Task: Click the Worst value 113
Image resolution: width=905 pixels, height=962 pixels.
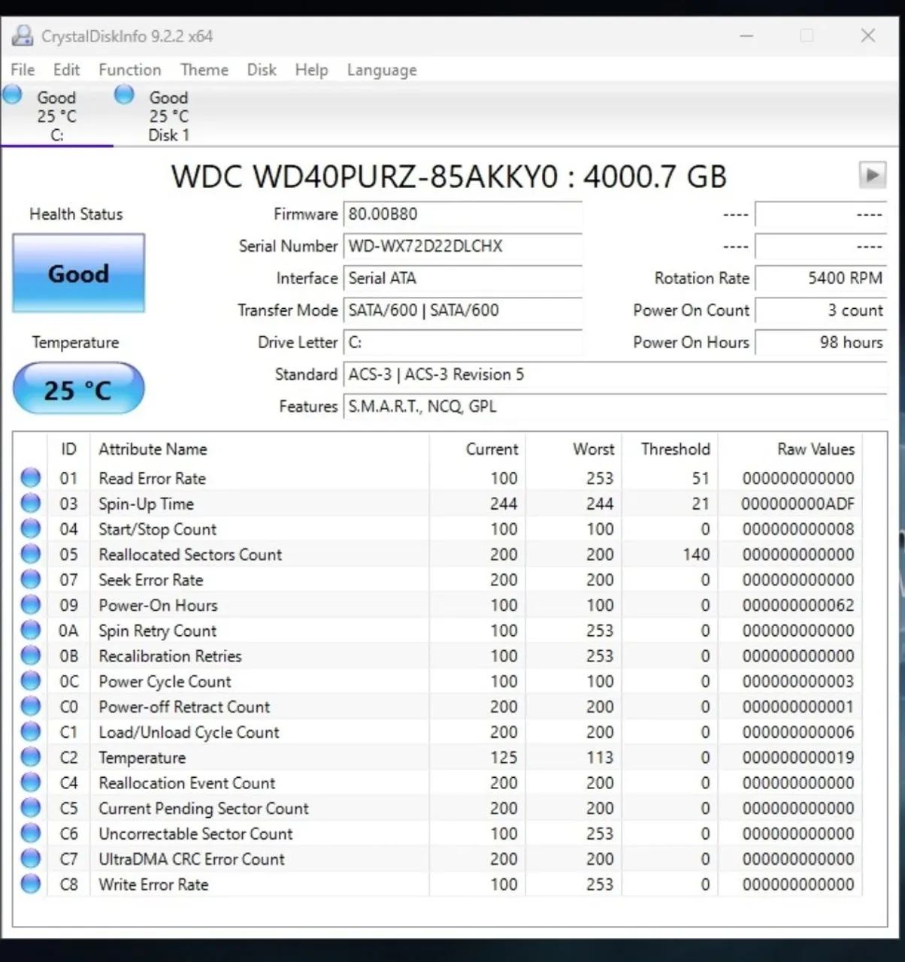Action: click(x=600, y=758)
